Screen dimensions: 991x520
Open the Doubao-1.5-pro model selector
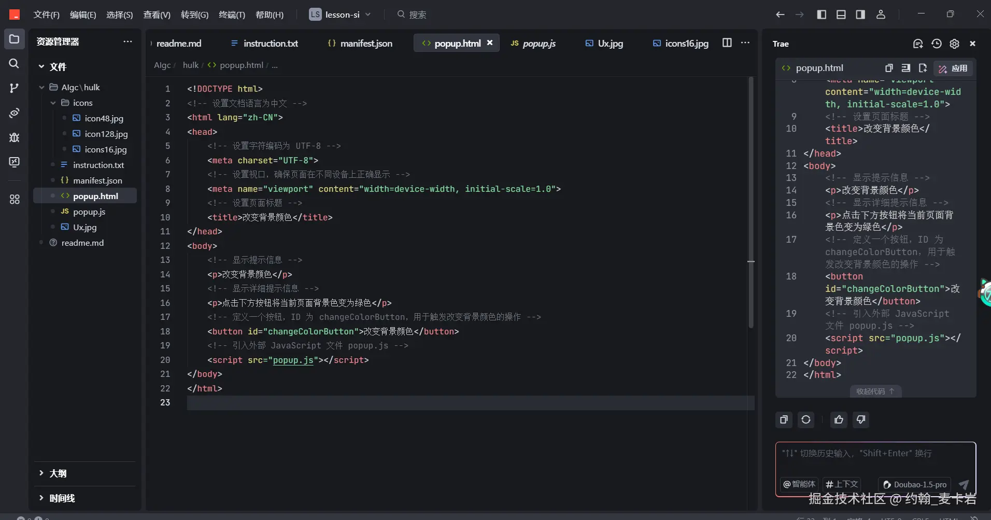point(915,484)
